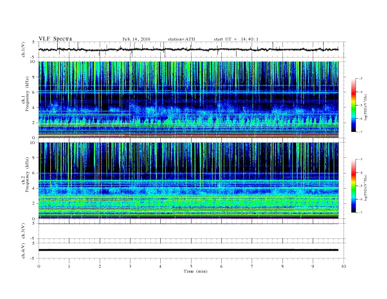The width and height of the screenshot is (387, 299).
Task: Click the "-3" tick on the ch.1 colorbar
Action: pyautogui.click(x=361, y=79)
